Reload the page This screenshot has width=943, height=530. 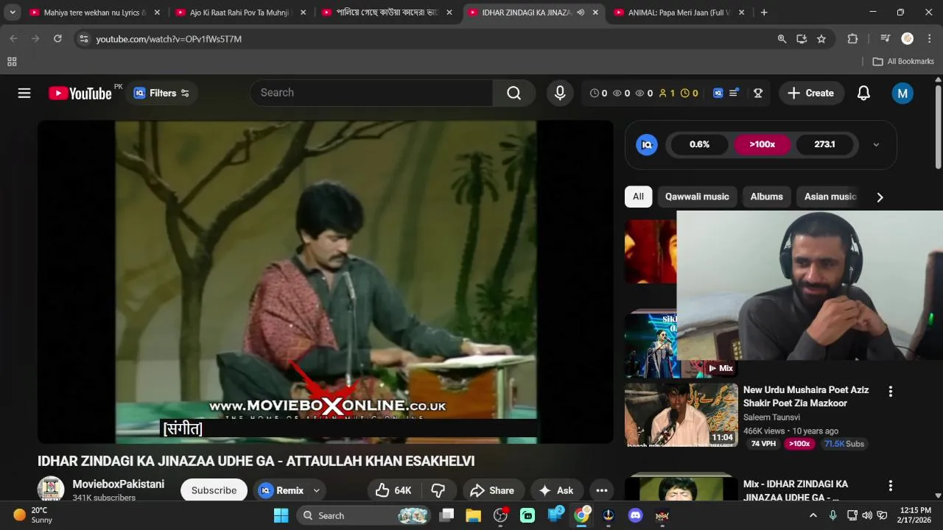click(x=57, y=39)
